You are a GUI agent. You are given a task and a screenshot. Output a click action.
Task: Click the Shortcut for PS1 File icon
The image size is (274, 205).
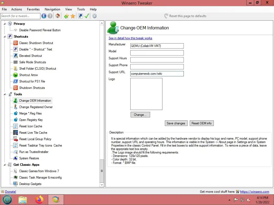(x=16, y=81)
